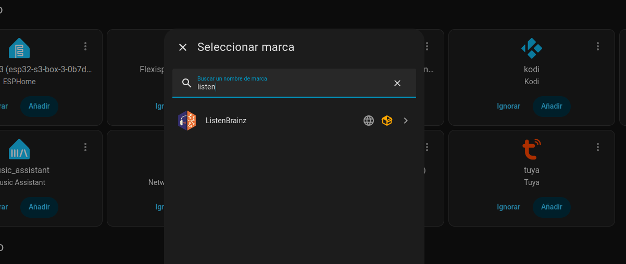Focus the brand name search field
Viewport: 626px width, 264px height.
click(292, 87)
